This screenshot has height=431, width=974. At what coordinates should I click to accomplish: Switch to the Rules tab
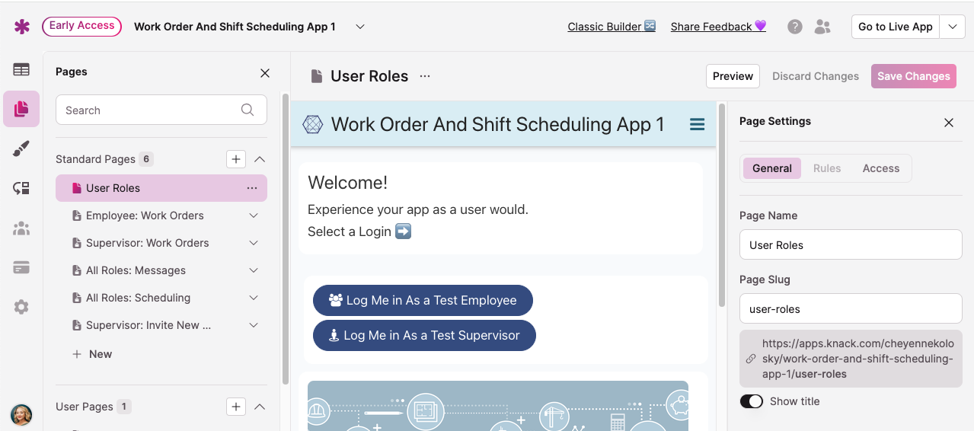click(x=827, y=168)
